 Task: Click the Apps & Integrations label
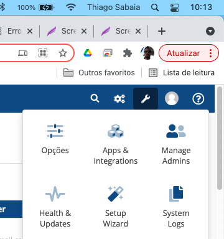click(116, 156)
